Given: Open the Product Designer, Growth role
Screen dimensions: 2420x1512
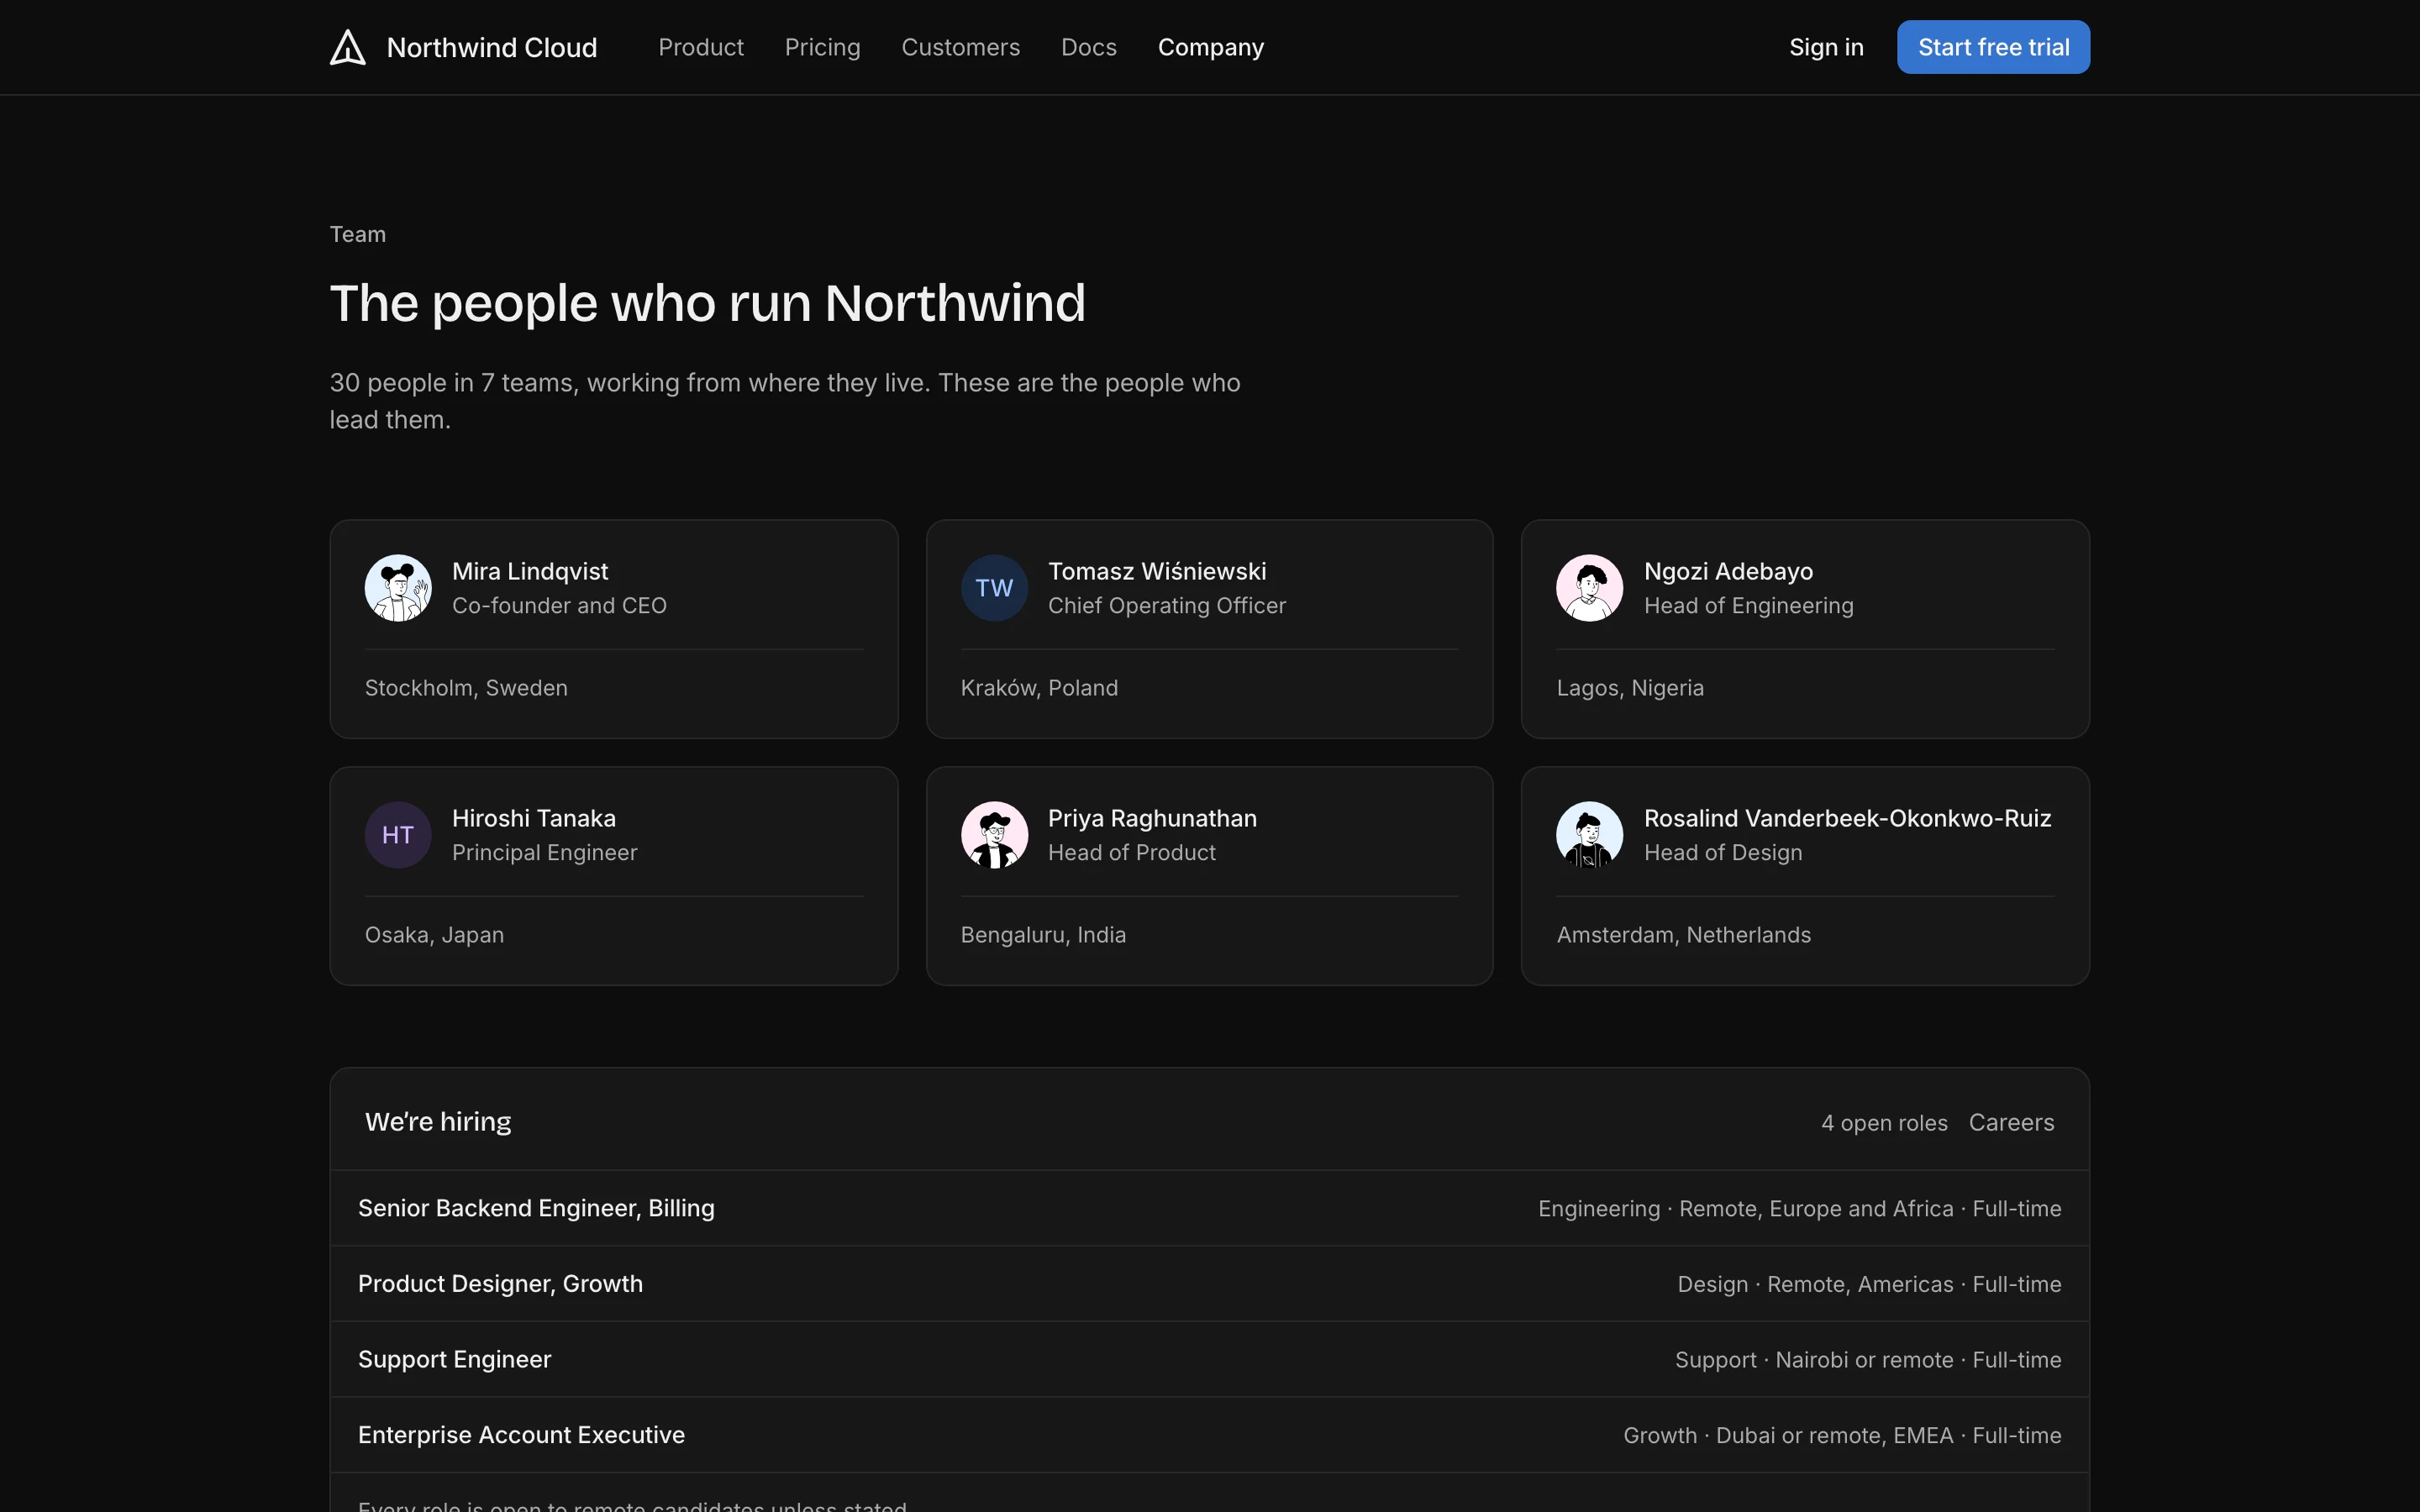Looking at the screenshot, I should point(1209,1284).
